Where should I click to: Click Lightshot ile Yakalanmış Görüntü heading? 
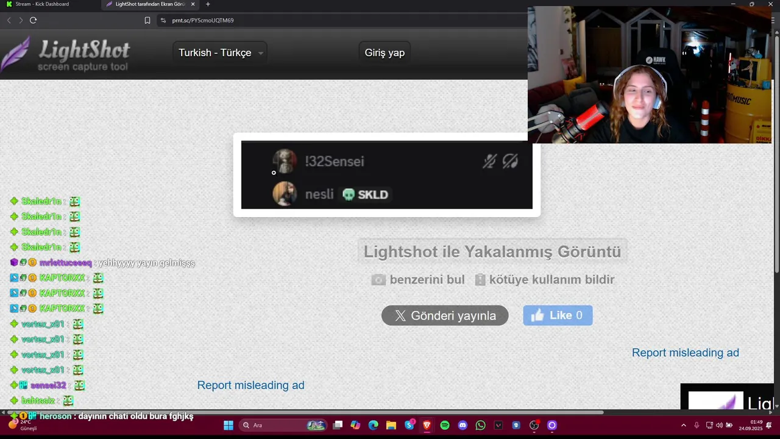[492, 251]
